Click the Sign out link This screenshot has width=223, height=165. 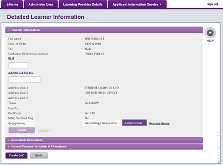(213, 4)
